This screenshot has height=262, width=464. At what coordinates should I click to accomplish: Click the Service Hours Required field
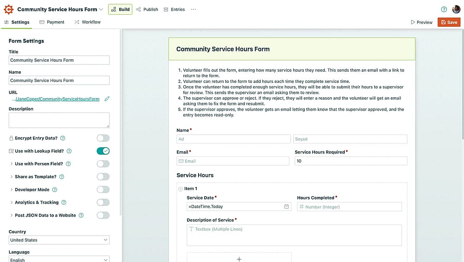click(351, 161)
